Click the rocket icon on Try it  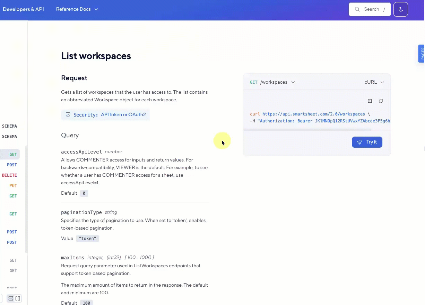359,142
